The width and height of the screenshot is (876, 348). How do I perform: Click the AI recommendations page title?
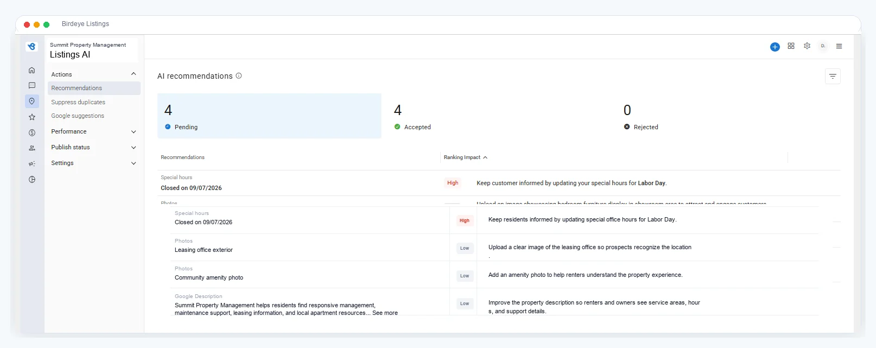[x=195, y=76]
